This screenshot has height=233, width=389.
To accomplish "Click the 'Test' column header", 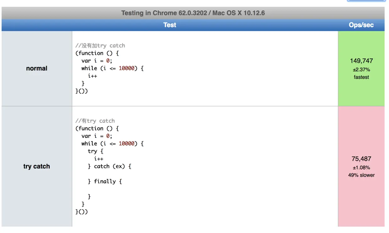I will pos(170,25).
